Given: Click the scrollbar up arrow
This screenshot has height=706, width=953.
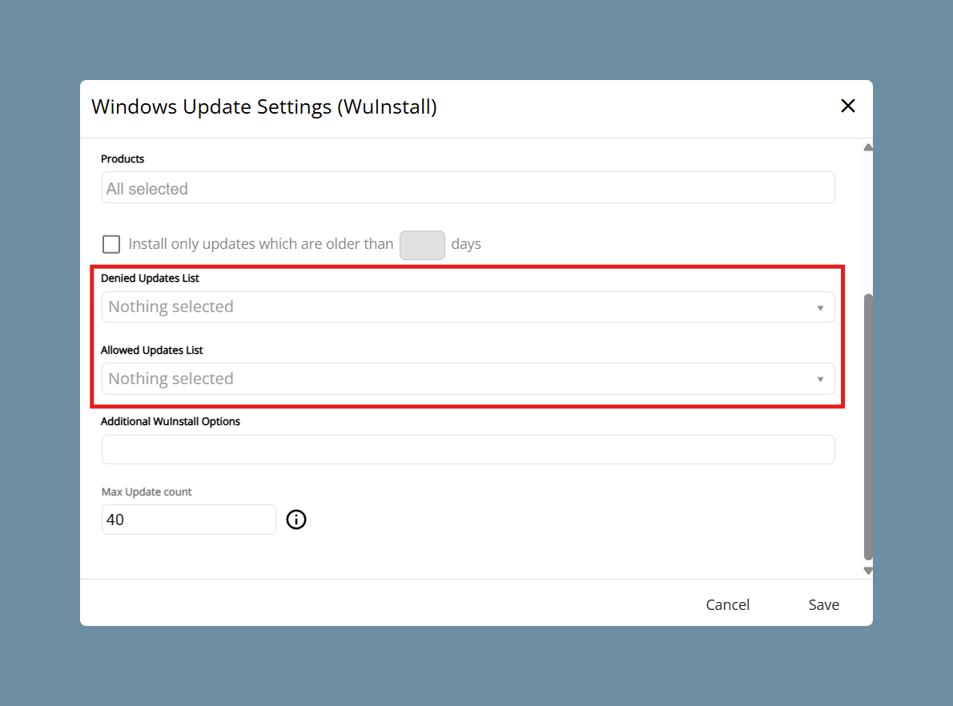Looking at the screenshot, I should pos(868,147).
